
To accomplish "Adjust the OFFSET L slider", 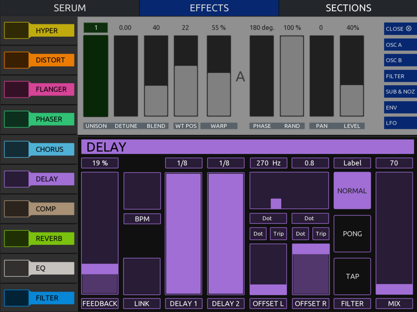I will 268,269.
